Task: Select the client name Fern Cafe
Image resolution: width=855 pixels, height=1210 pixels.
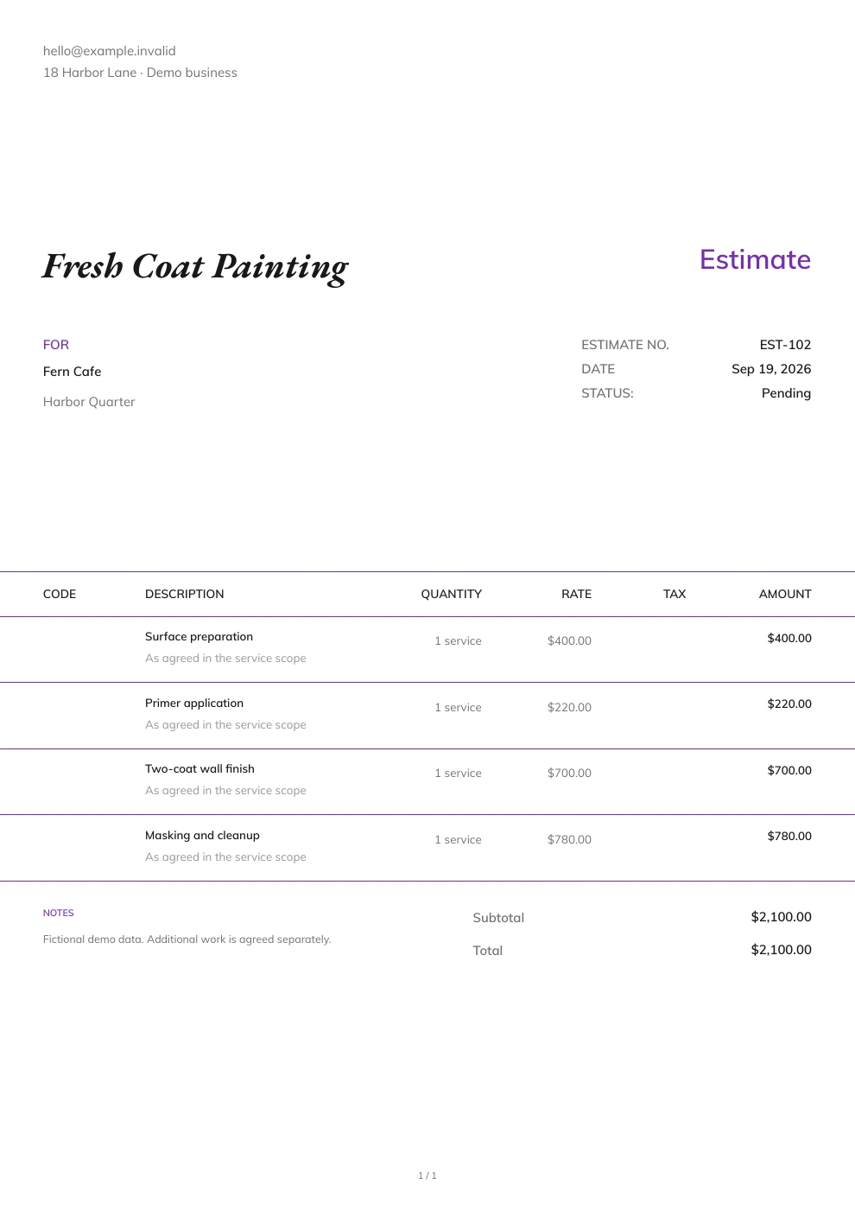Action: click(73, 372)
